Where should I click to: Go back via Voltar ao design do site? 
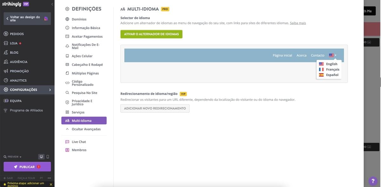(27, 19)
